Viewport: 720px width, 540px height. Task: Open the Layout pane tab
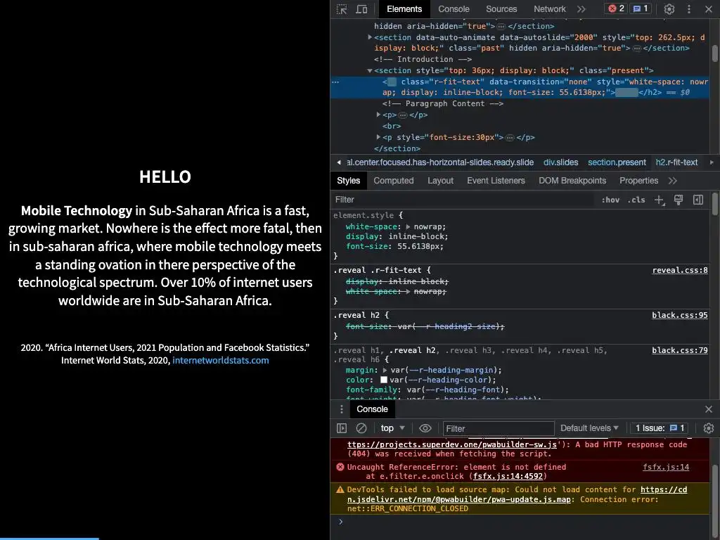point(440,181)
